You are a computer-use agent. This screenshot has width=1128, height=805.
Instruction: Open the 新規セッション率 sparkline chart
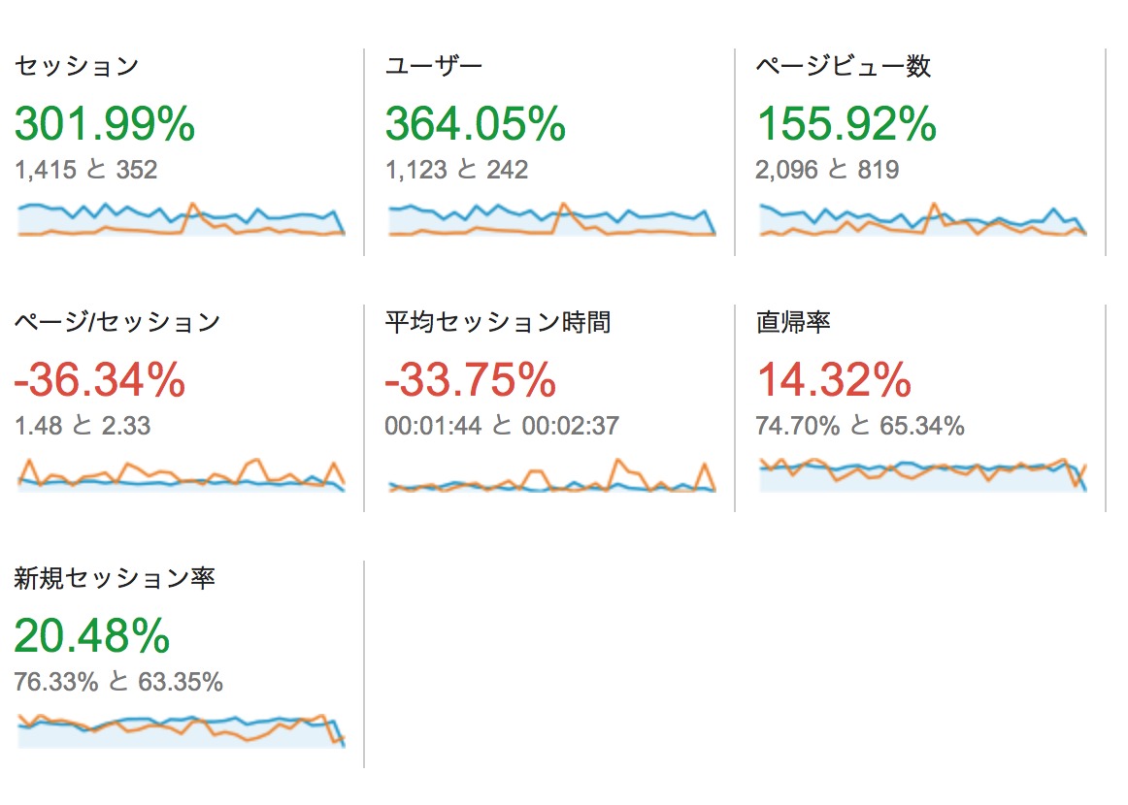182,731
